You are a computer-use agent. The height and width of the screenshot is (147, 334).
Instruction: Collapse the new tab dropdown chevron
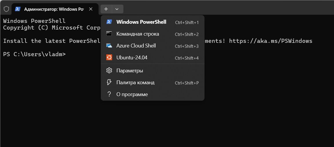coord(117,9)
